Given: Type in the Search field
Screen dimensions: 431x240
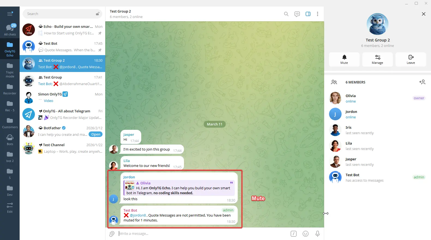Looking at the screenshot, I should click(60, 14).
